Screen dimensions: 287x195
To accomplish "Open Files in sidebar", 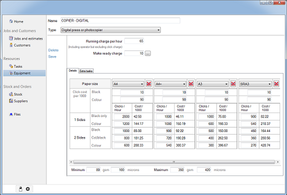I will 17,114.
